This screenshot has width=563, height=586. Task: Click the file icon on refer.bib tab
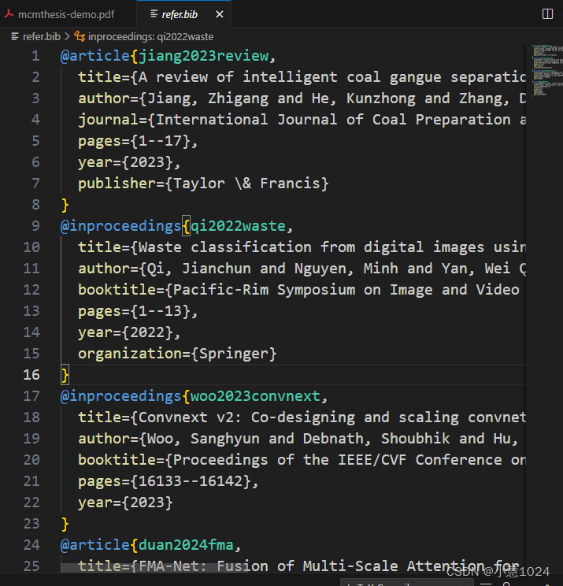coord(154,14)
